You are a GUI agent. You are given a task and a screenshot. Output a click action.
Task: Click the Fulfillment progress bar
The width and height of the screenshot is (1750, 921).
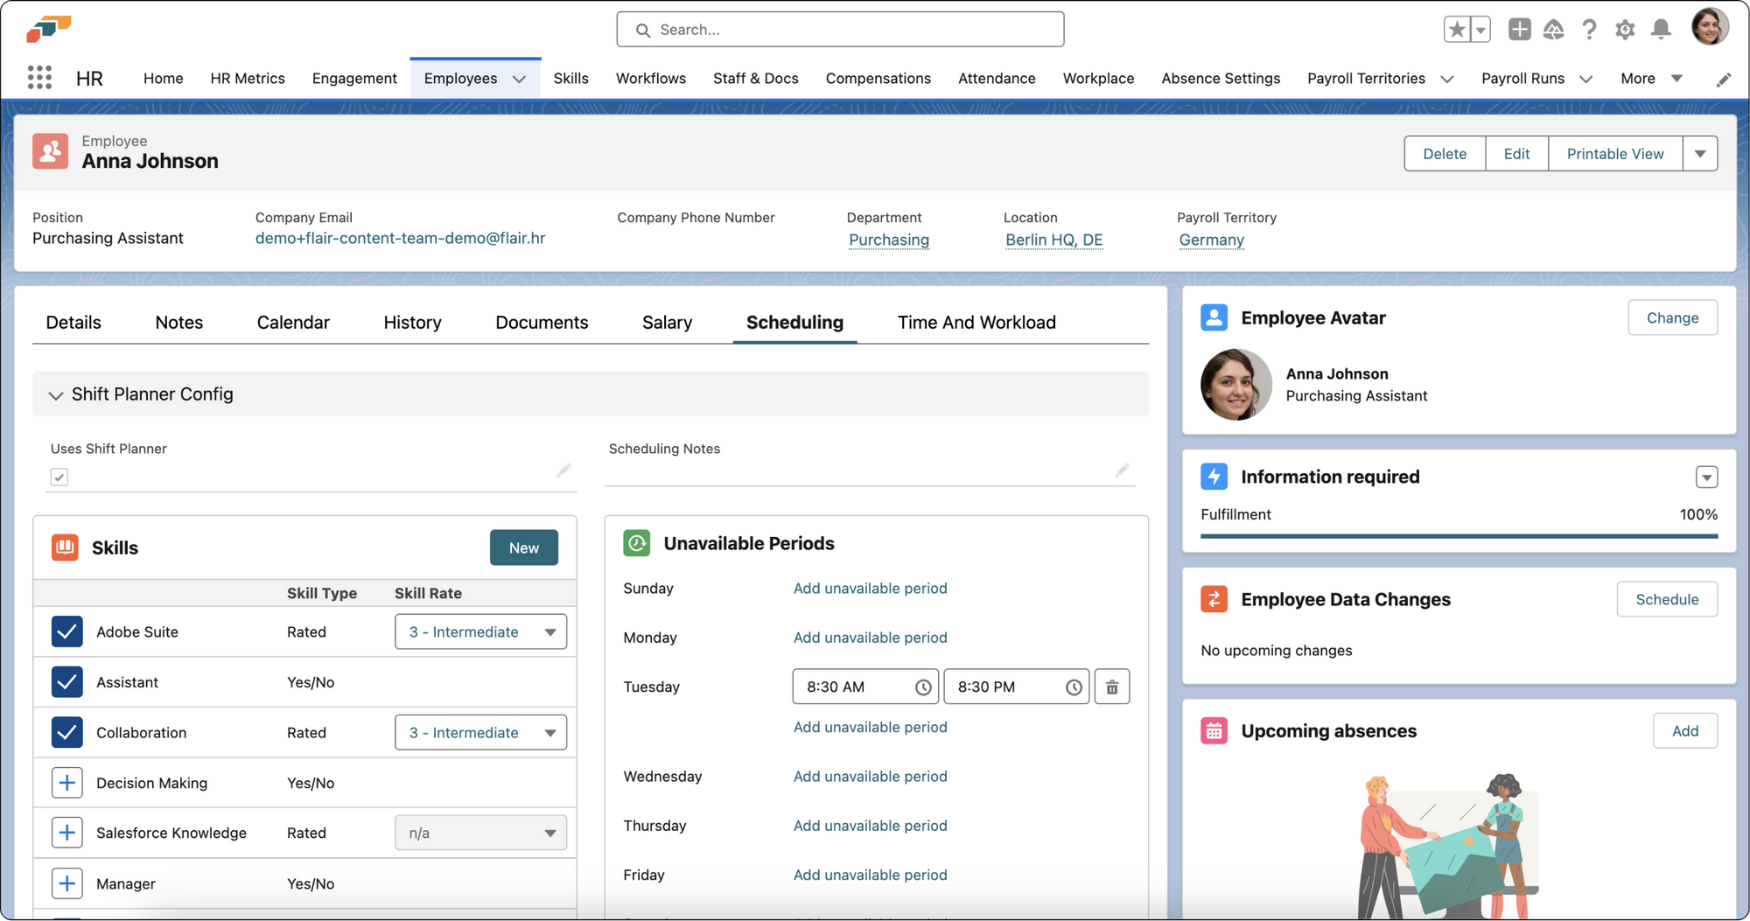(x=1459, y=536)
